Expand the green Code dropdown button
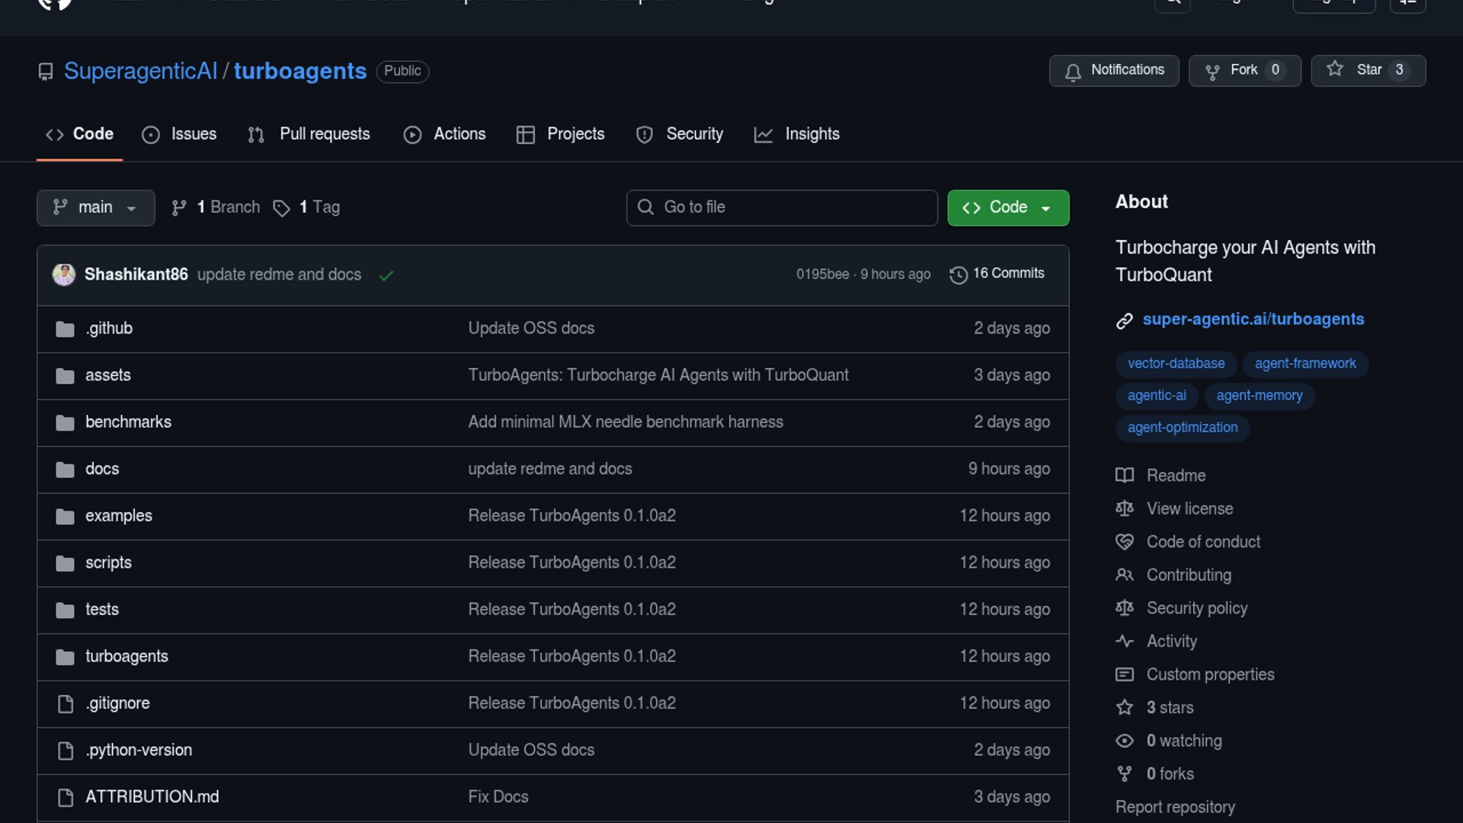This screenshot has height=823, width=1463. (x=1007, y=207)
